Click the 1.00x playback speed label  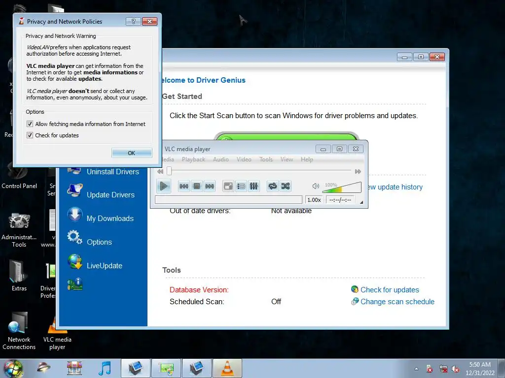point(314,200)
